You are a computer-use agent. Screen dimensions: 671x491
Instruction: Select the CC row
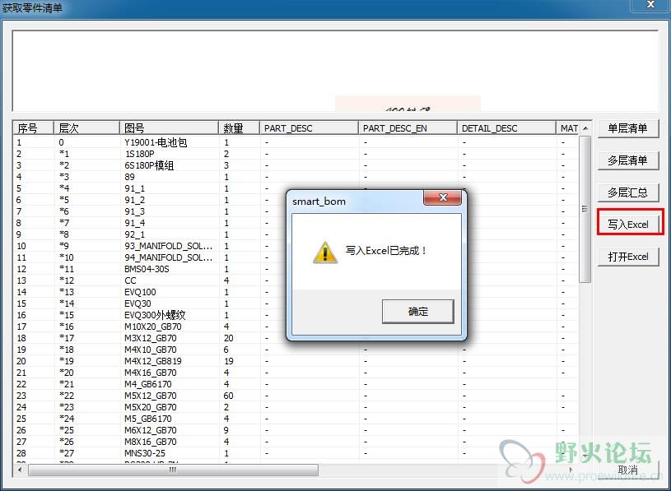point(296,280)
